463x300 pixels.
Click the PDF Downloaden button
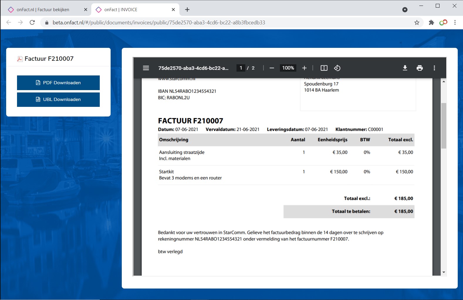click(58, 83)
